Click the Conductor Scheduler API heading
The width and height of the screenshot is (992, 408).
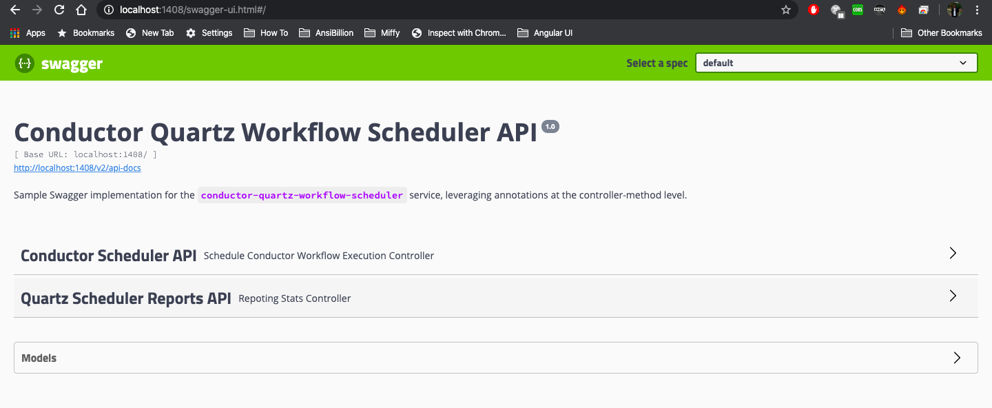(x=109, y=256)
